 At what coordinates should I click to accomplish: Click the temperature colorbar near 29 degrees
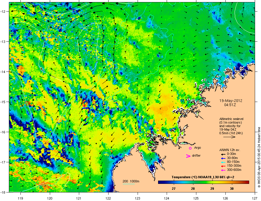coord(212,182)
